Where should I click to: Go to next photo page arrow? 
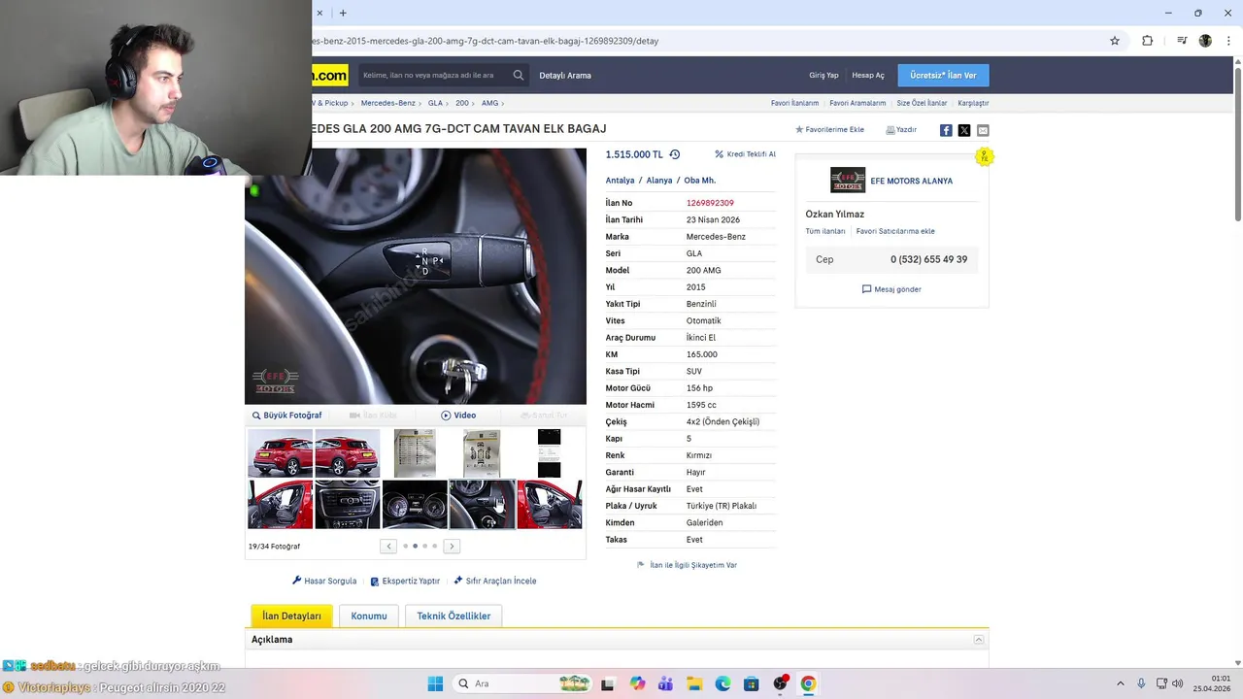(452, 546)
